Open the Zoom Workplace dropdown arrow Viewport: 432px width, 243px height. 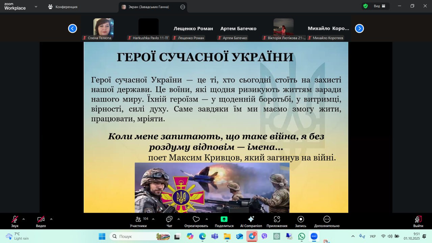pyautogui.click(x=36, y=6)
